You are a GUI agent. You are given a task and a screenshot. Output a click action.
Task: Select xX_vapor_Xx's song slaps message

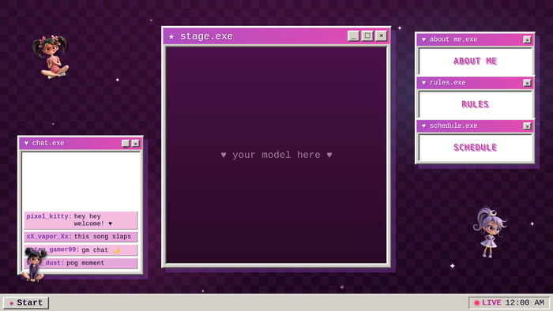click(x=81, y=237)
